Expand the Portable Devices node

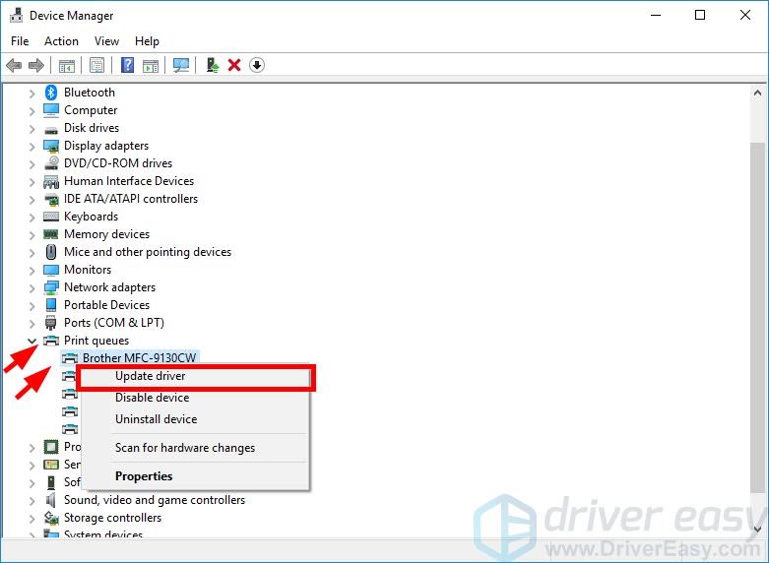click(x=32, y=305)
